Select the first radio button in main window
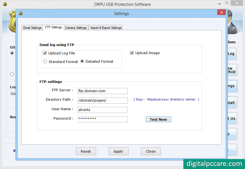Image resolution: width=245 pixels, height=169 pixels. pyautogui.click(x=12, y=53)
